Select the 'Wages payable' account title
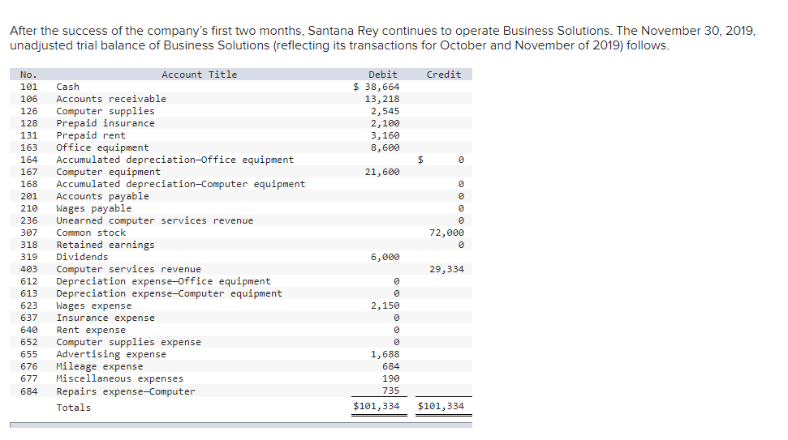The width and height of the screenshot is (788, 440). (x=93, y=208)
